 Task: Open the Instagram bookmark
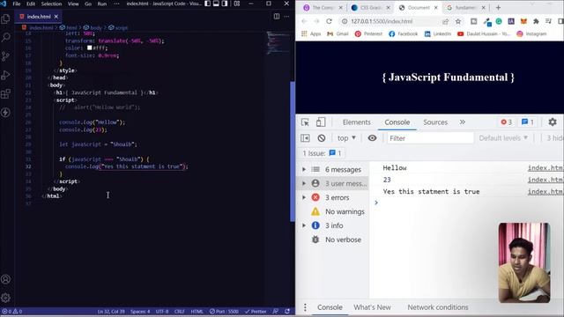531,33
